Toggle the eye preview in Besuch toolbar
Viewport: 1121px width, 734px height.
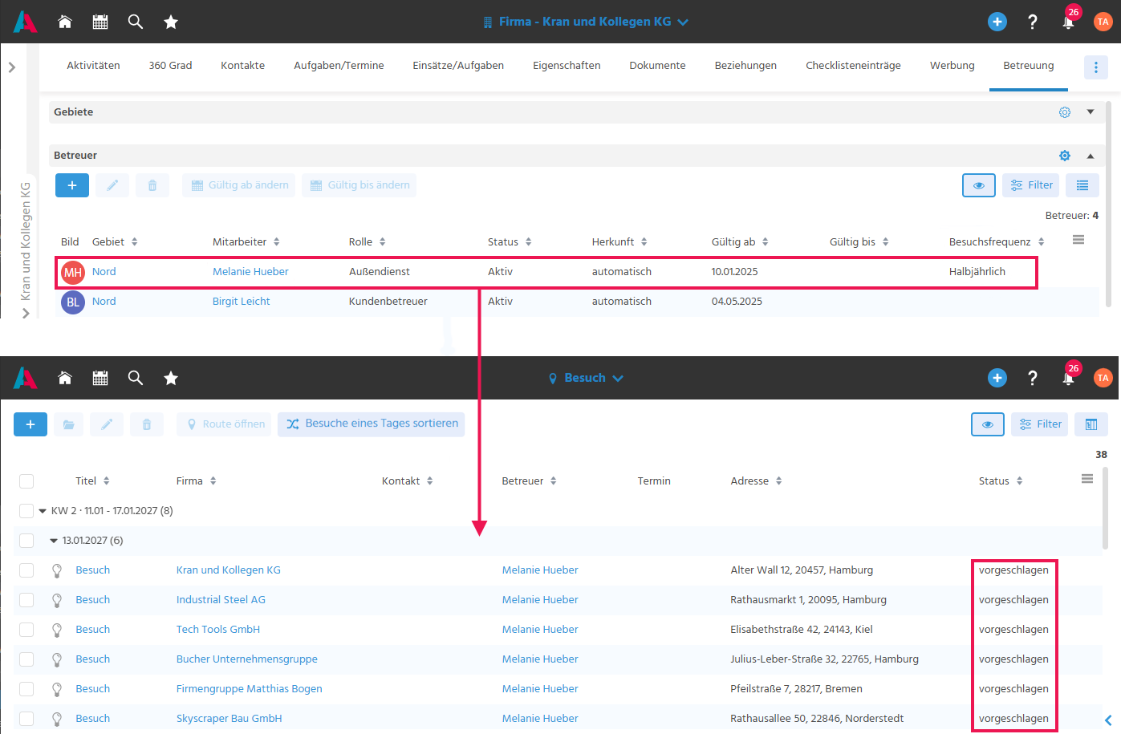click(x=988, y=424)
